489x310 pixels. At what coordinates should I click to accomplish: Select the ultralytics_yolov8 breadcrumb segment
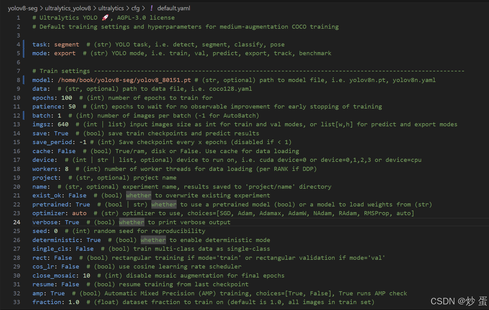68,8
